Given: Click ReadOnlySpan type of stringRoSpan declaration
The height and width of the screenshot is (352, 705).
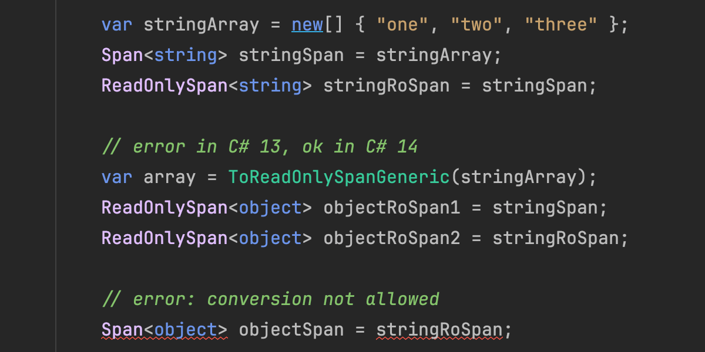Looking at the screenshot, I should click(x=164, y=86).
